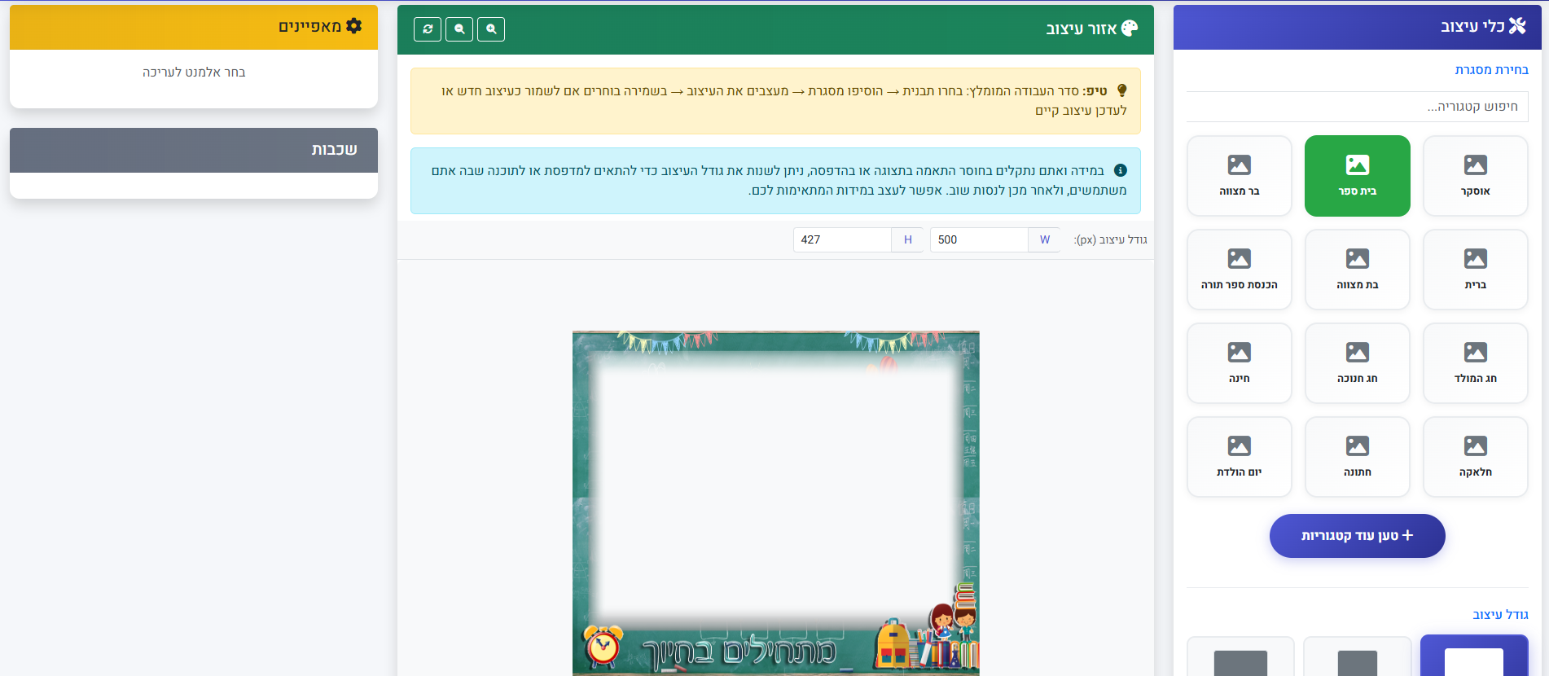Choose the ברית category card
Image resolution: width=1549 pixels, height=676 pixels.
tap(1475, 270)
